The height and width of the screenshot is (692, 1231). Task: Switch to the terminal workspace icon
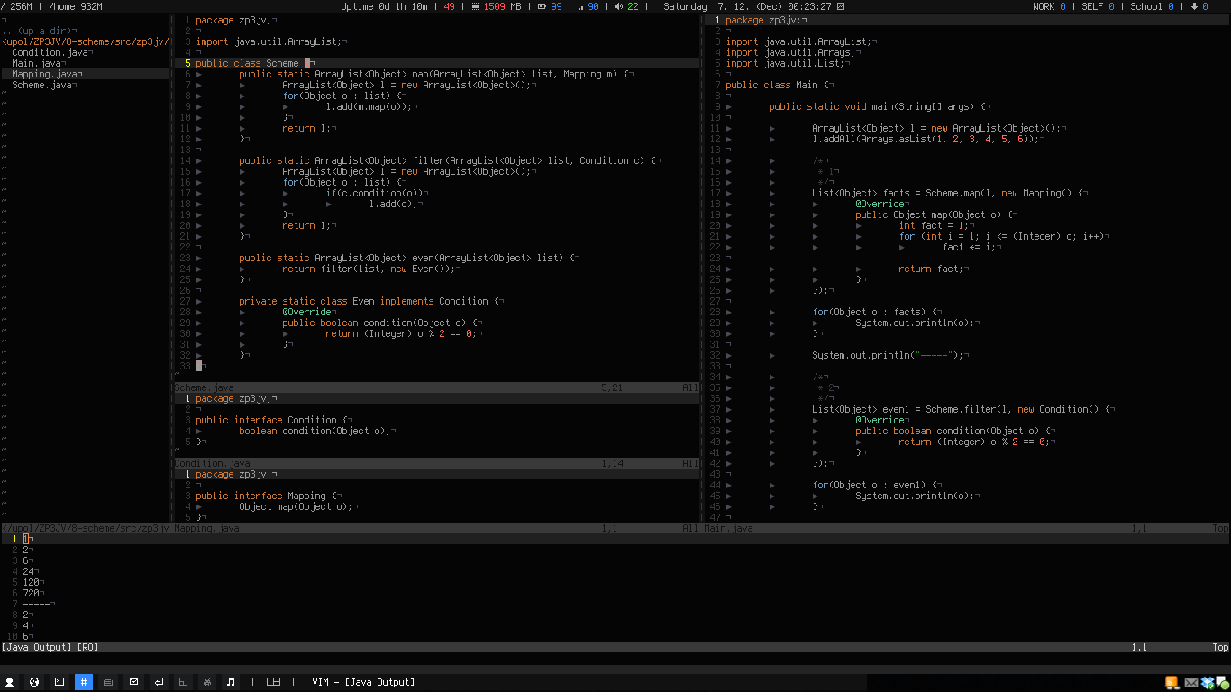(x=59, y=682)
